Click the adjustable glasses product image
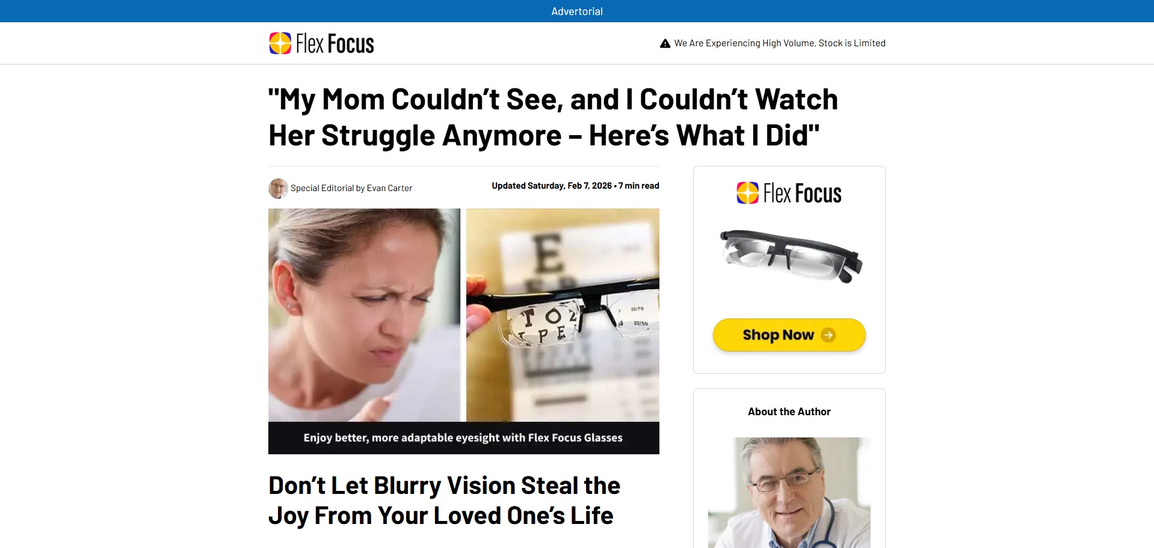Screen dimensions: 1154x548 (791, 257)
